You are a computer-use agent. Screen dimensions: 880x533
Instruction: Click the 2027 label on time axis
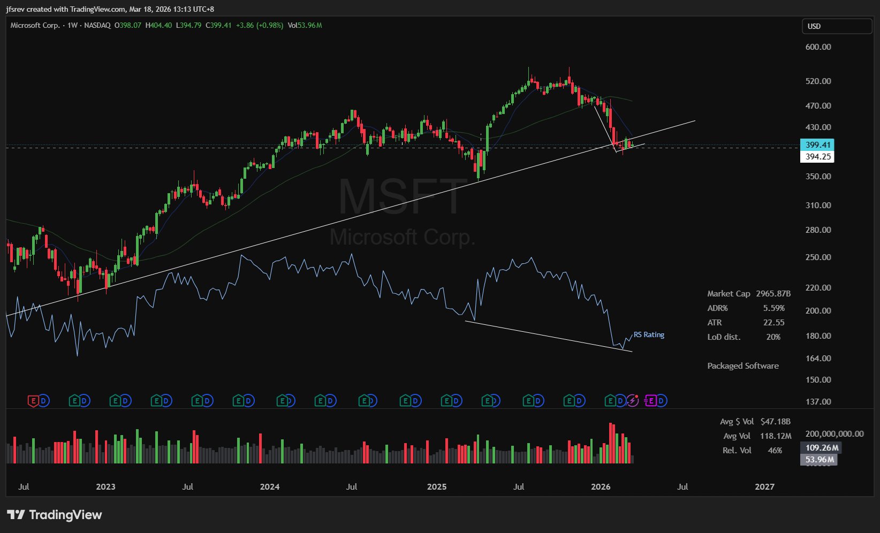(x=764, y=486)
